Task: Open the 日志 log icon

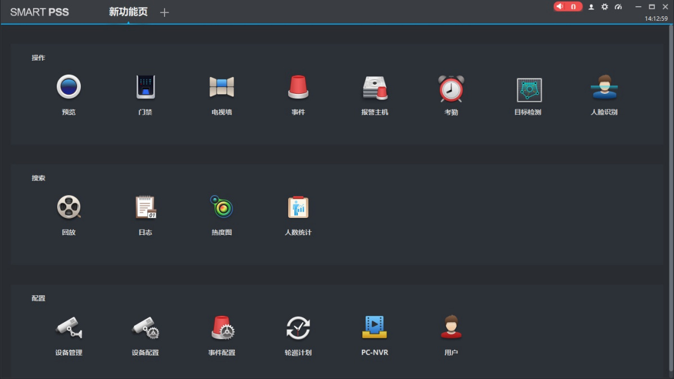Action: point(145,208)
